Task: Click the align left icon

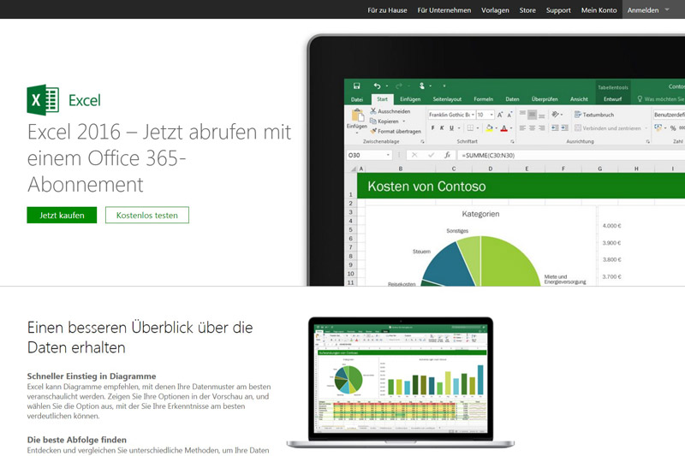Action: tap(522, 127)
